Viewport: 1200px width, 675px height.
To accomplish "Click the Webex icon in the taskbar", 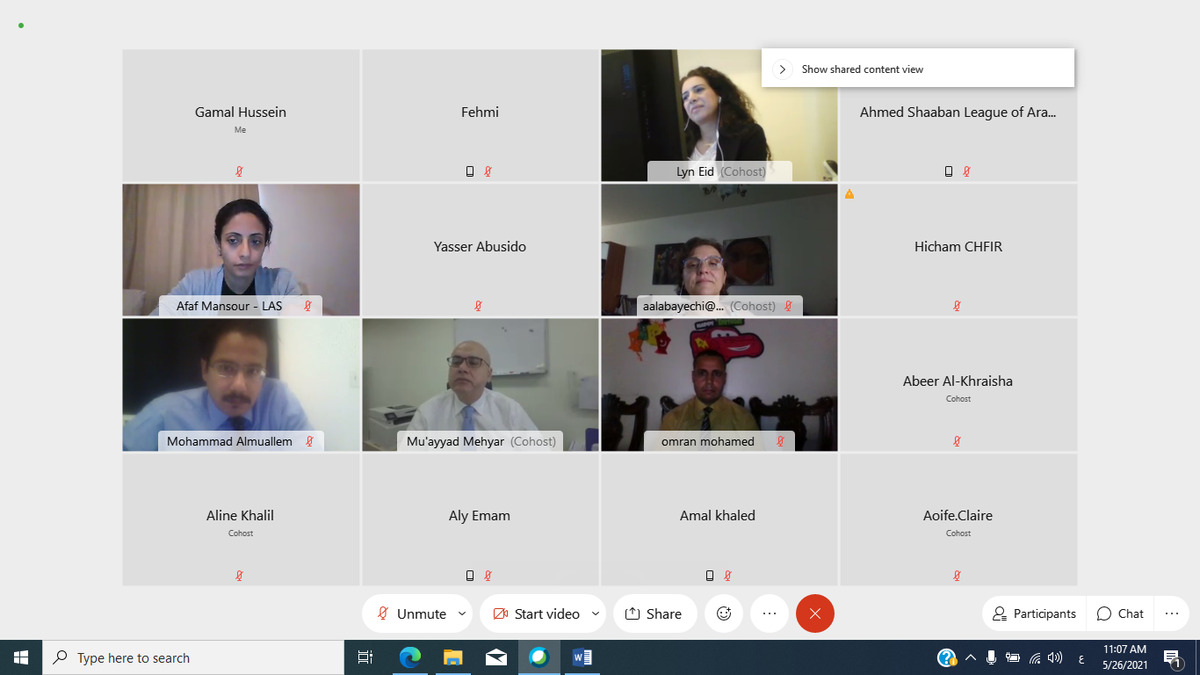I will point(539,657).
